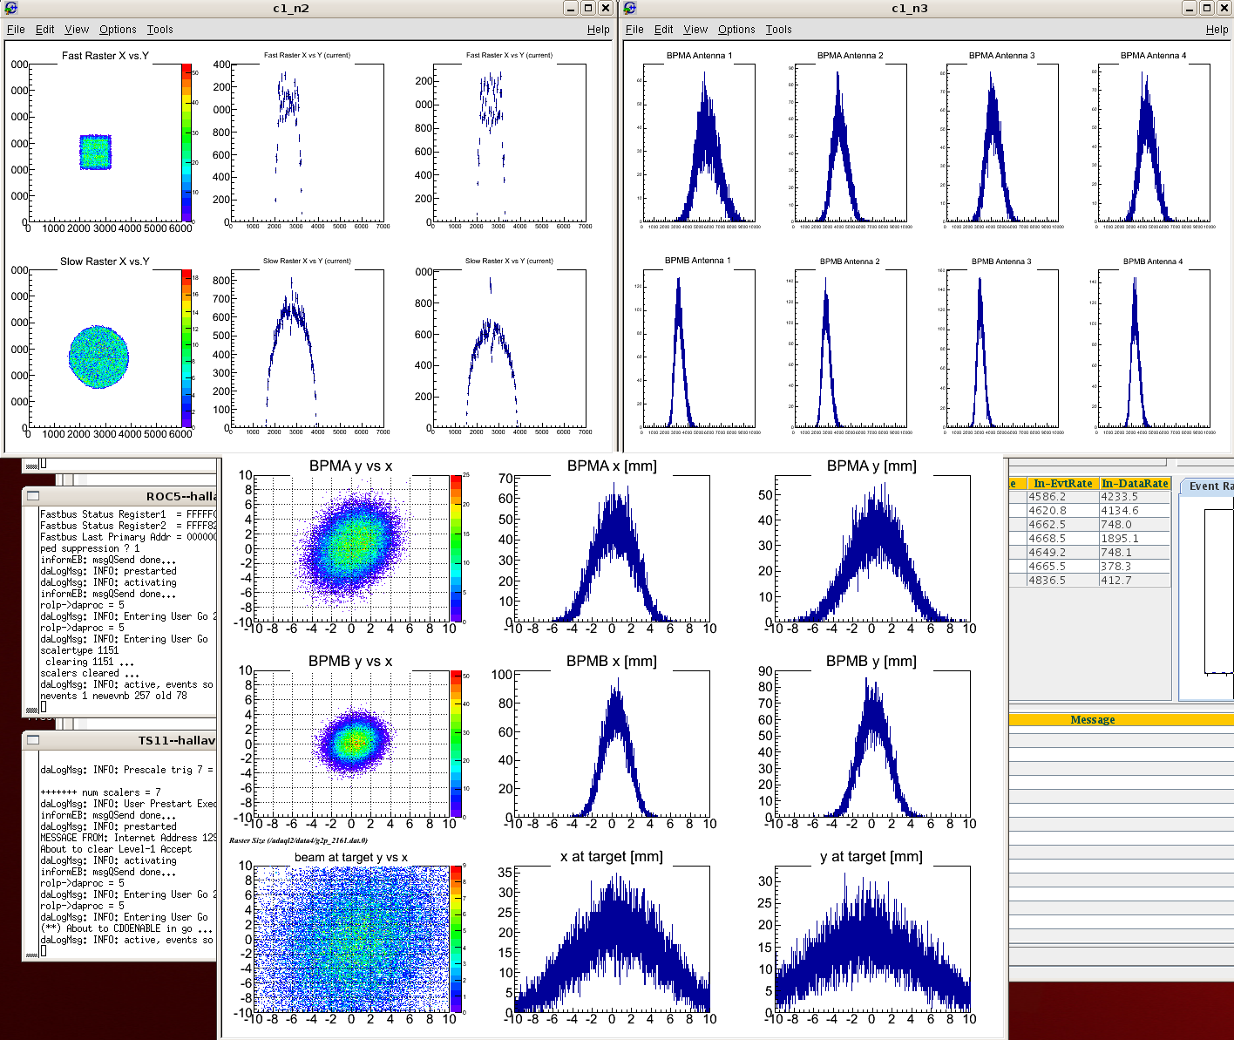Open Options menu in c1_n3 window

(x=736, y=29)
